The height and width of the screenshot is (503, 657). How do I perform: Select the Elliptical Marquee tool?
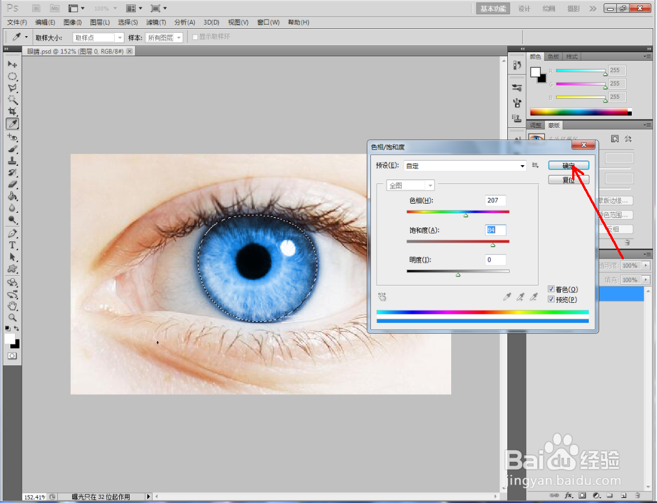click(x=13, y=76)
